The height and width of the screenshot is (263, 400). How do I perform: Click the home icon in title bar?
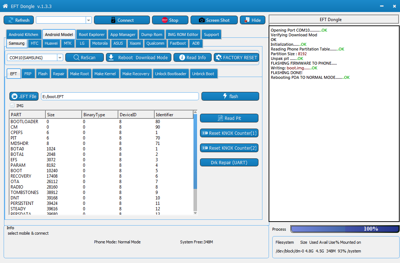(5, 6)
